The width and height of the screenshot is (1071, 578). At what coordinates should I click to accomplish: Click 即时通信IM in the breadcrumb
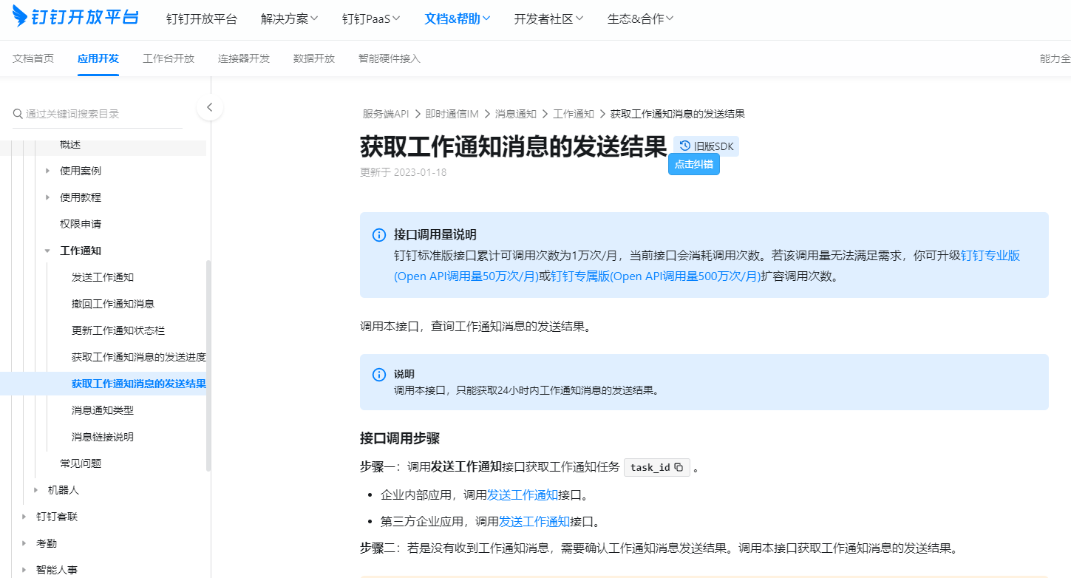click(452, 114)
